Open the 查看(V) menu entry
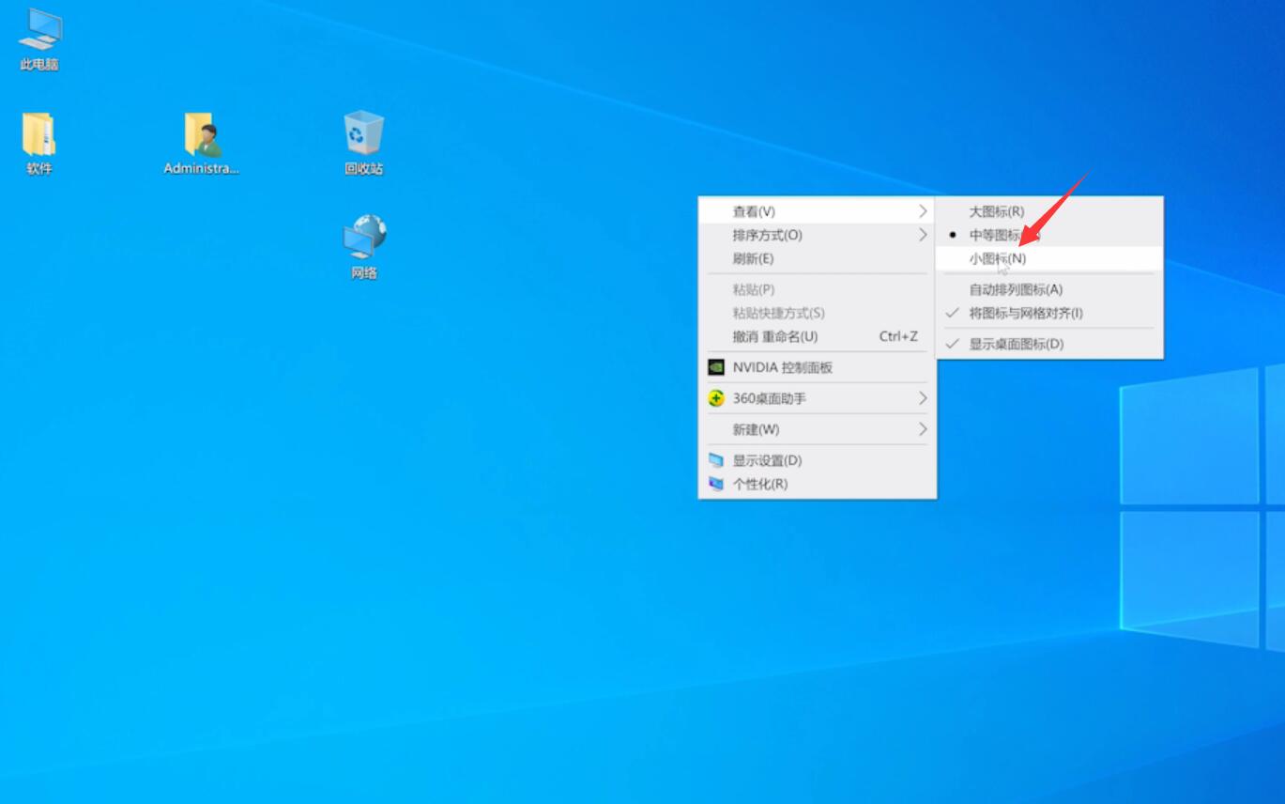This screenshot has width=1285, height=804. [x=818, y=211]
